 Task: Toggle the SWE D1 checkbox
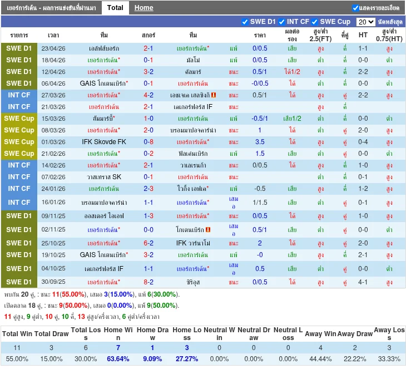point(245,22)
